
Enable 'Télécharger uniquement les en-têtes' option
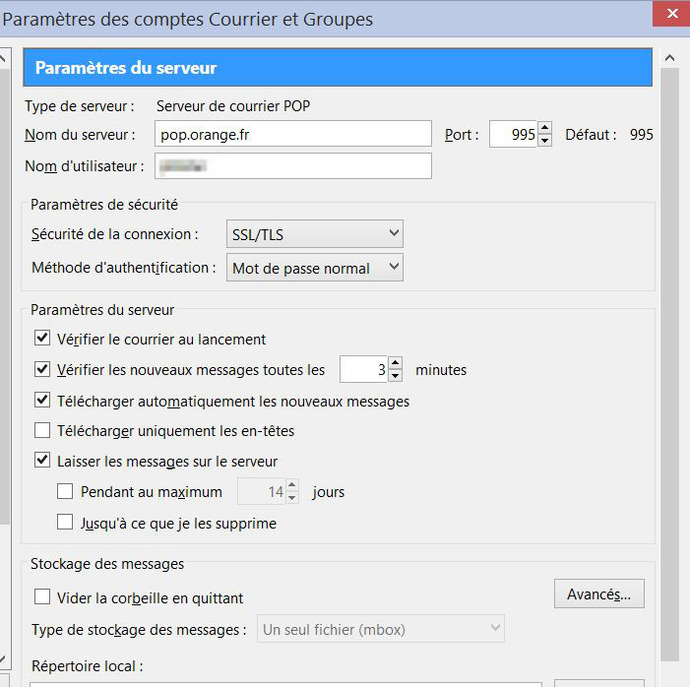tap(42, 430)
